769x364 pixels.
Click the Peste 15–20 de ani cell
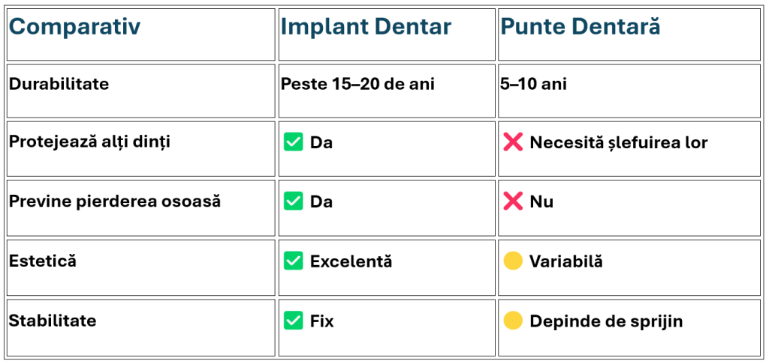[387, 91]
